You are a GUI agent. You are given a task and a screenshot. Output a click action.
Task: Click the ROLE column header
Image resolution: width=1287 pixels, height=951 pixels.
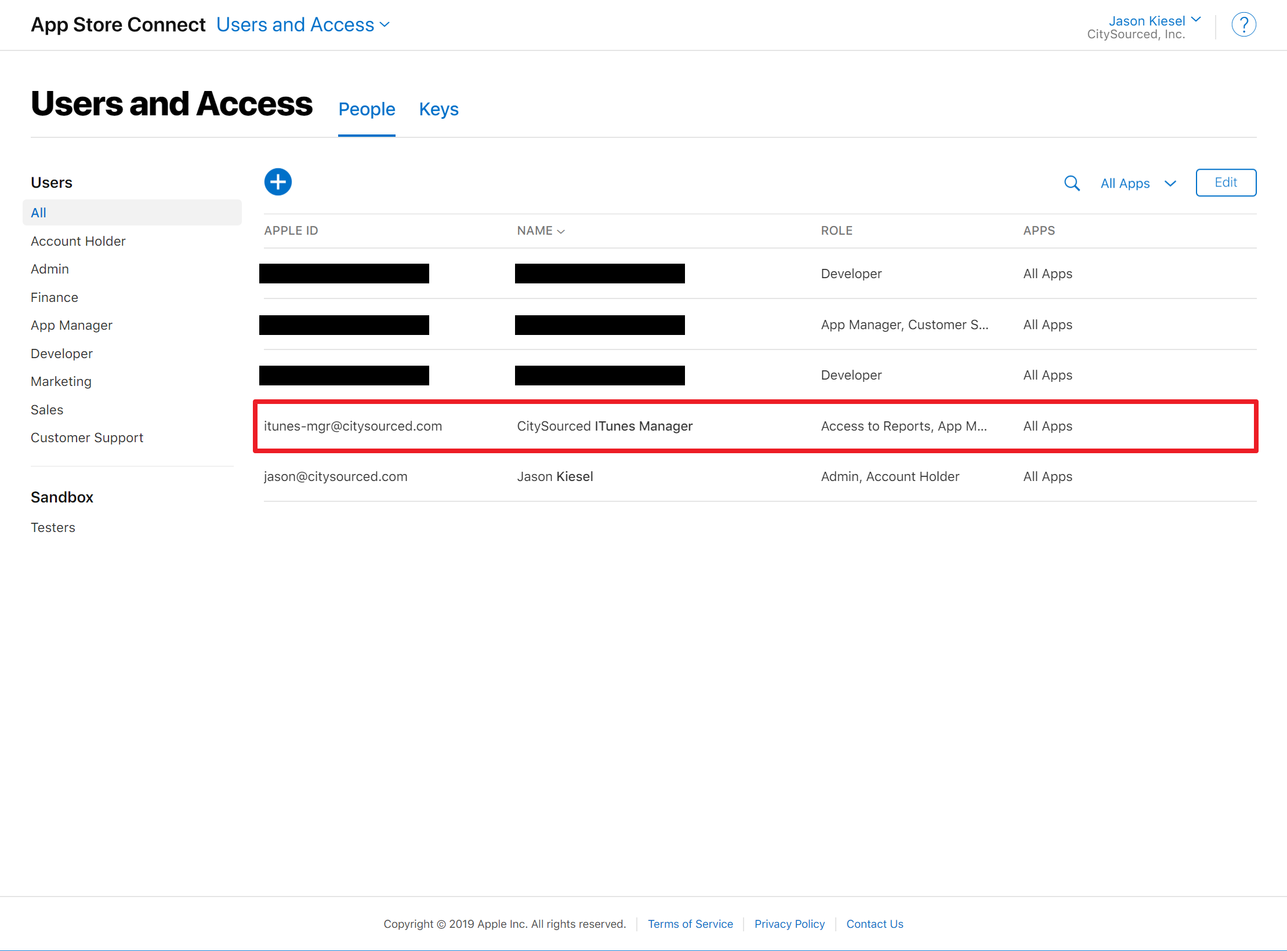tap(836, 231)
